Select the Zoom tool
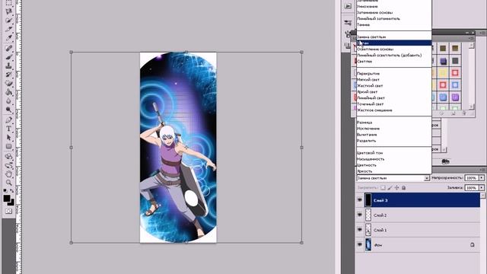Viewport: 487px width, 274px height. pos(8,183)
